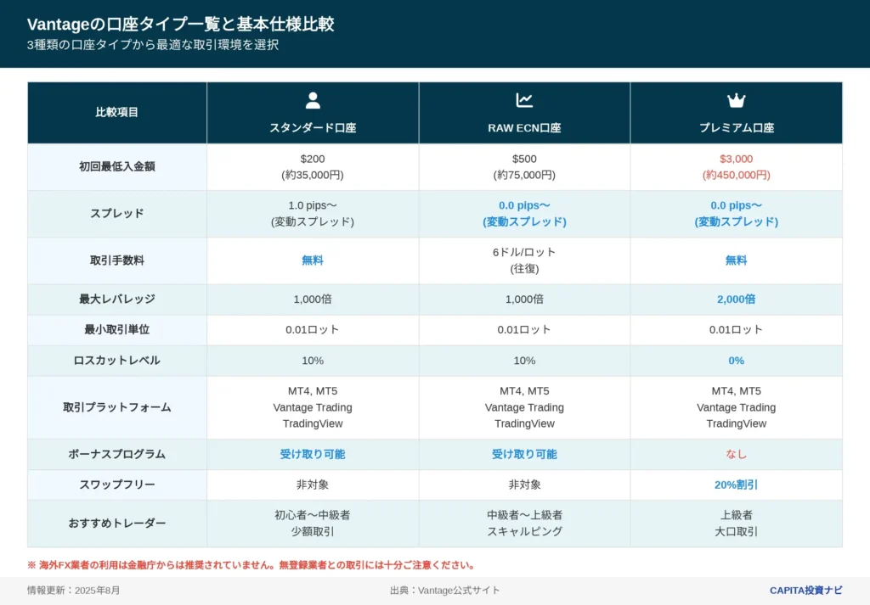Click 中級者〜上級者 スキャルピング cell

[524, 523]
